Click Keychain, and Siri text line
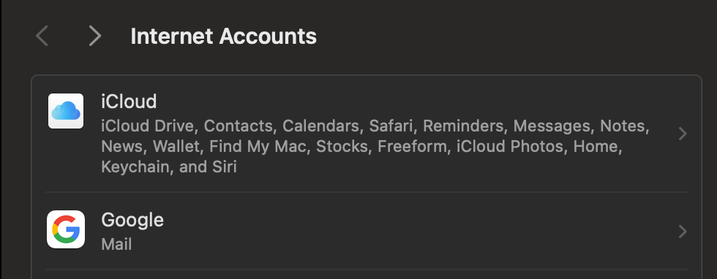This screenshot has height=279, width=717. click(169, 167)
